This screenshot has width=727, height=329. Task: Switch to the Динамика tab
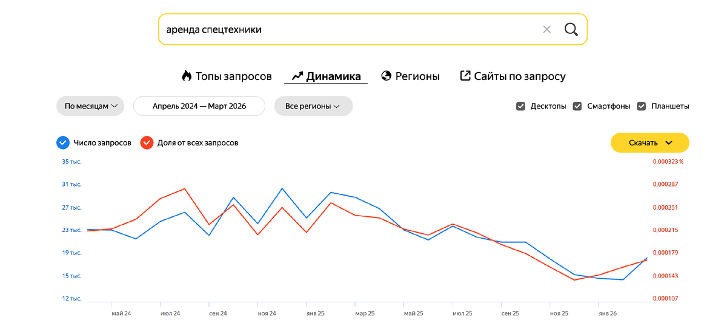(x=326, y=76)
